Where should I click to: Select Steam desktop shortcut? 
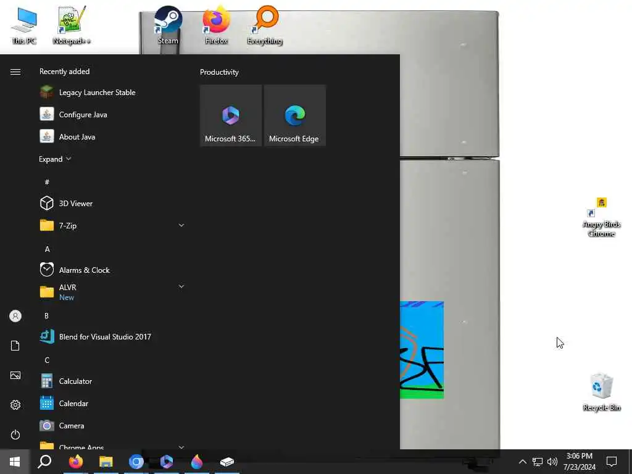(168, 25)
